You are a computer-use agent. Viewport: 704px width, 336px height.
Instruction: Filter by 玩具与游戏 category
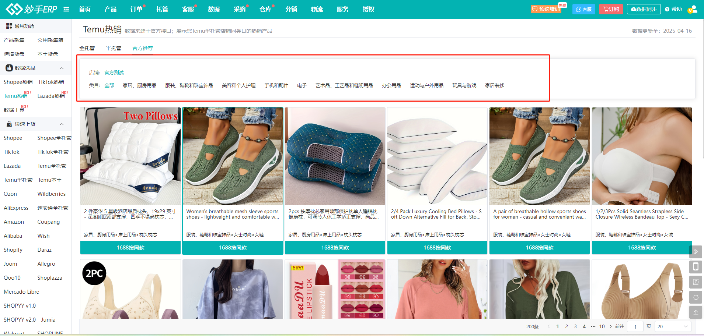pos(464,85)
